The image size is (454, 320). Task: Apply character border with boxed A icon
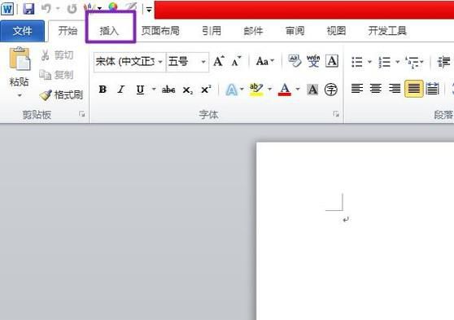point(332,61)
